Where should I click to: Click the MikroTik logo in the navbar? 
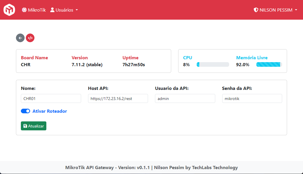click(9, 10)
